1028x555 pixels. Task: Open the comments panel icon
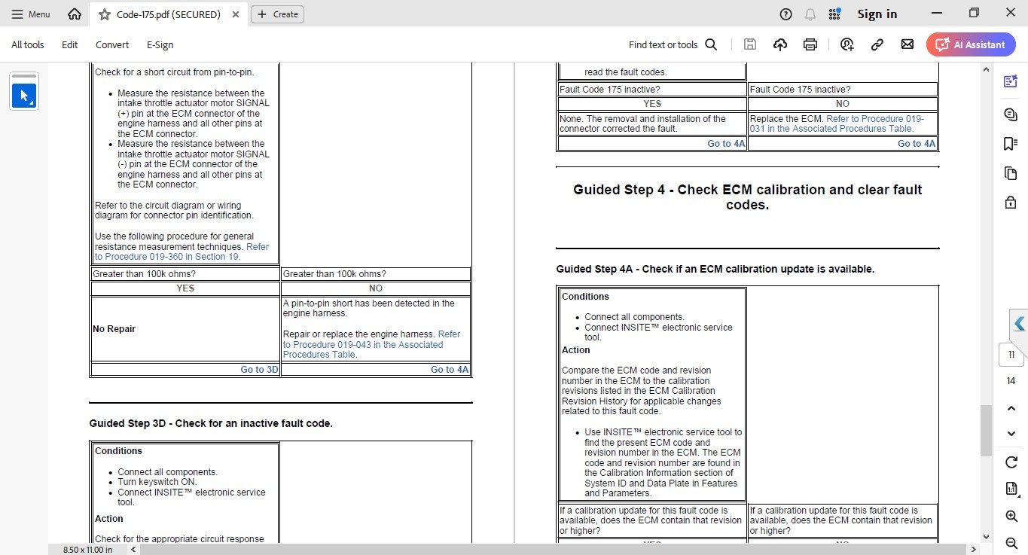click(1011, 113)
